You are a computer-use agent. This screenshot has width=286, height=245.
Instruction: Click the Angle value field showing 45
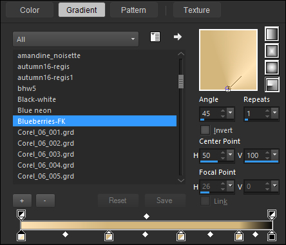pos(210,113)
